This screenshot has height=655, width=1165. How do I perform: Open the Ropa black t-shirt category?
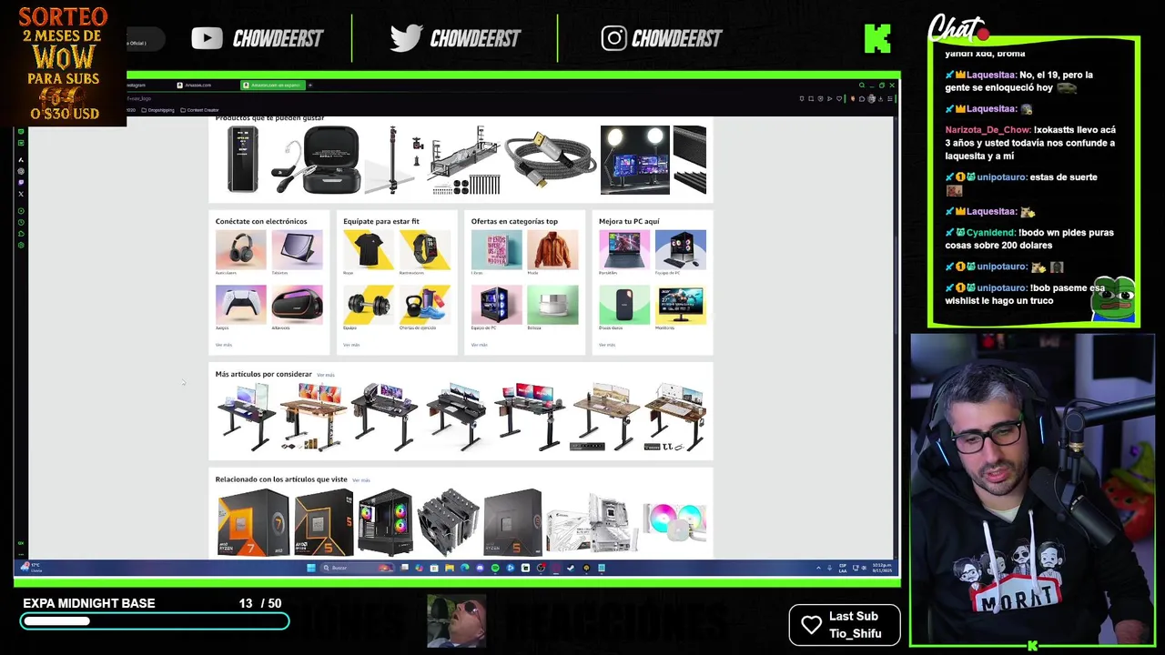click(369, 249)
